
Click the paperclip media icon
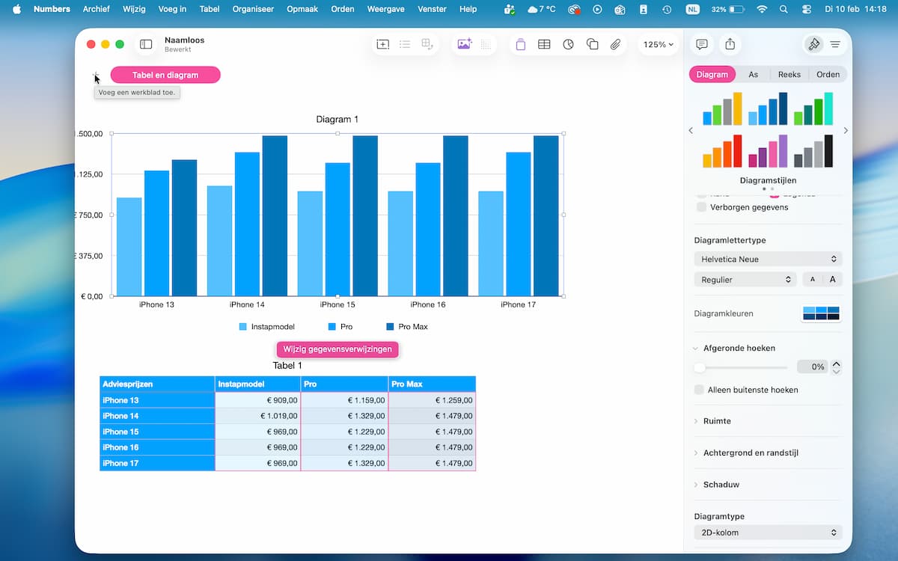(x=615, y=44)
